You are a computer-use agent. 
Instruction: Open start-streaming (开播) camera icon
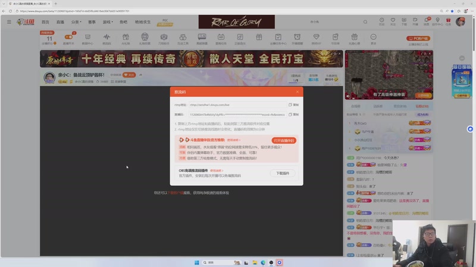[x=415, y=21]
